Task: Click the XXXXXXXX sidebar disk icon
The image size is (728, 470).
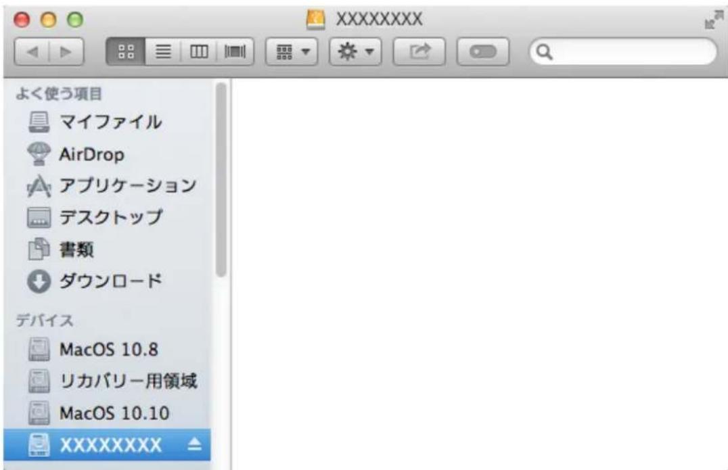Action: (x=39, y=445)
